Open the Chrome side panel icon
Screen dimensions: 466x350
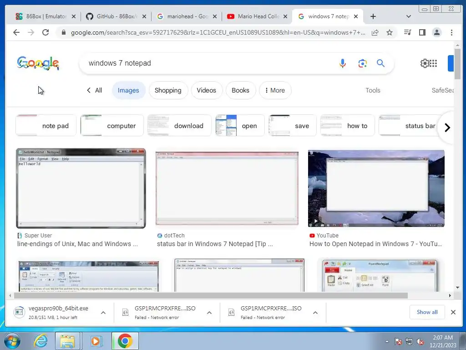point(422,32)
